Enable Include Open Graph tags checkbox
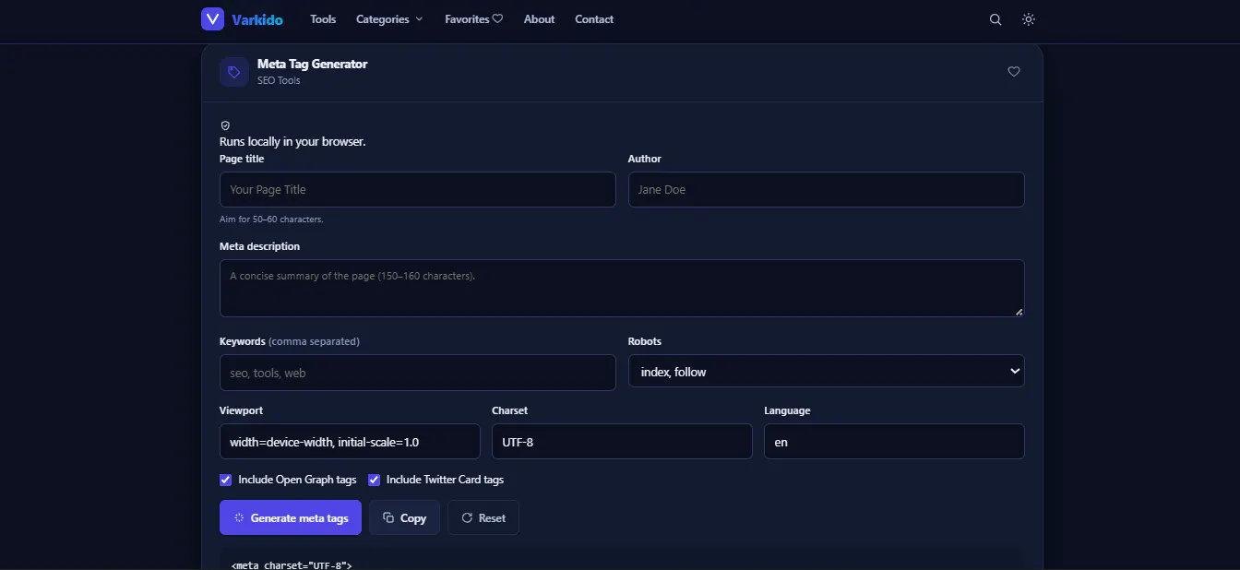1240x570 pixels. (x=225, y=480)
